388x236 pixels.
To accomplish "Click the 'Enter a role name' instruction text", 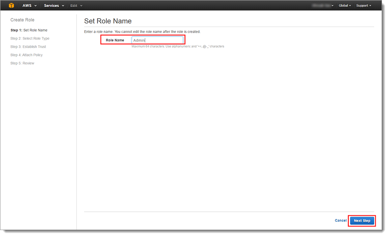I will click(142, 31).
